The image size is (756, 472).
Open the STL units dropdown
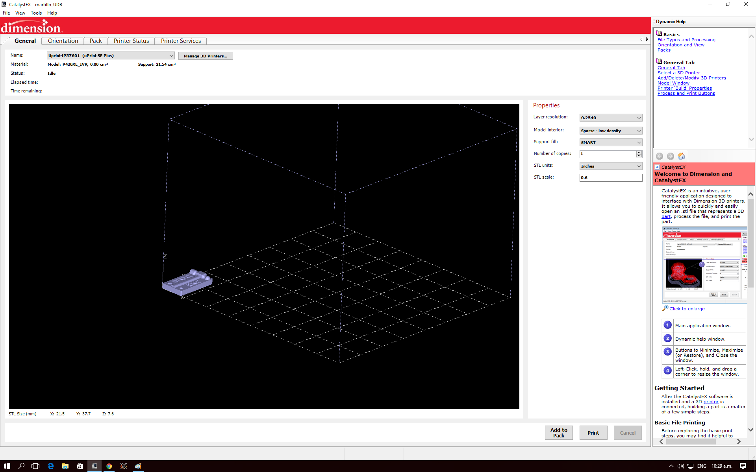[611, 166]
